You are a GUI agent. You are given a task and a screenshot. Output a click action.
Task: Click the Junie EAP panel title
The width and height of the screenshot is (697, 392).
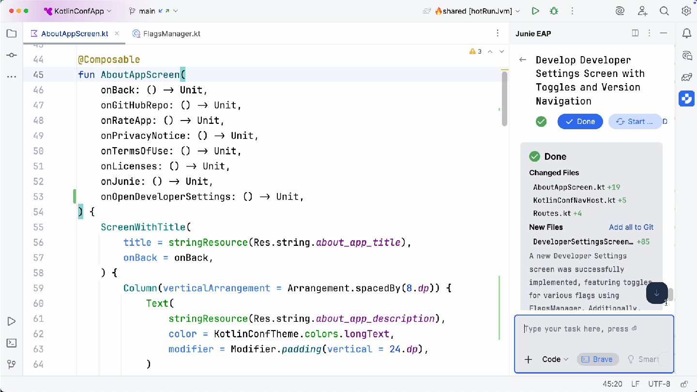tap(533, 33)
